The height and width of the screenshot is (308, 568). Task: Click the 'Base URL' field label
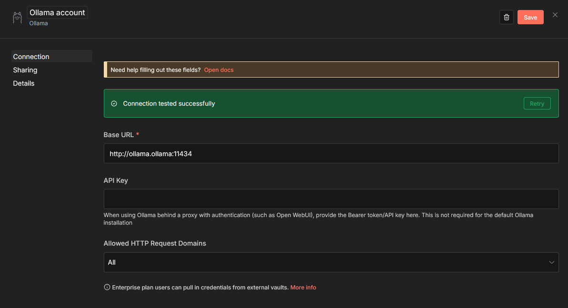point(119,135)
